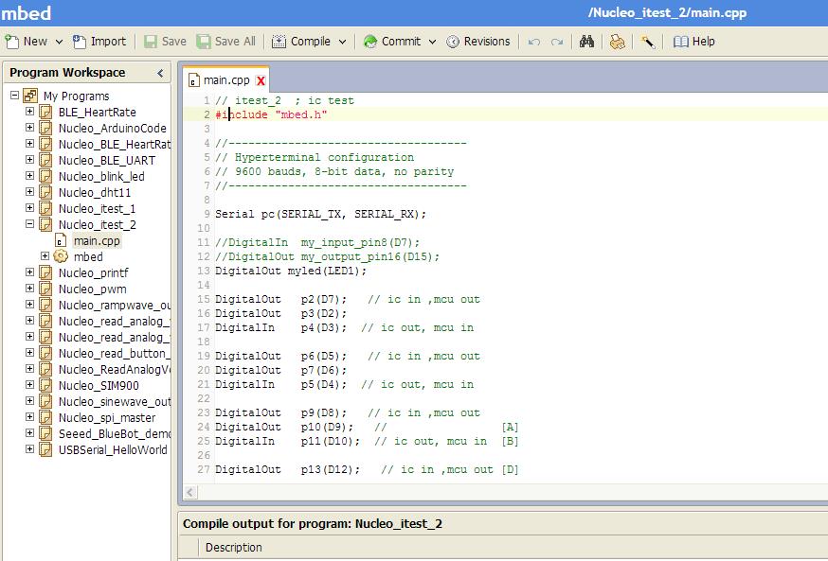Collapse the My Programs tree root

(x=15, y=96)
